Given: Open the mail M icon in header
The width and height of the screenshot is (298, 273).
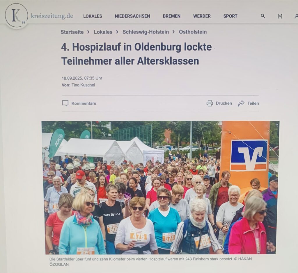Looking at the screenshot, I should coord(280,16).
